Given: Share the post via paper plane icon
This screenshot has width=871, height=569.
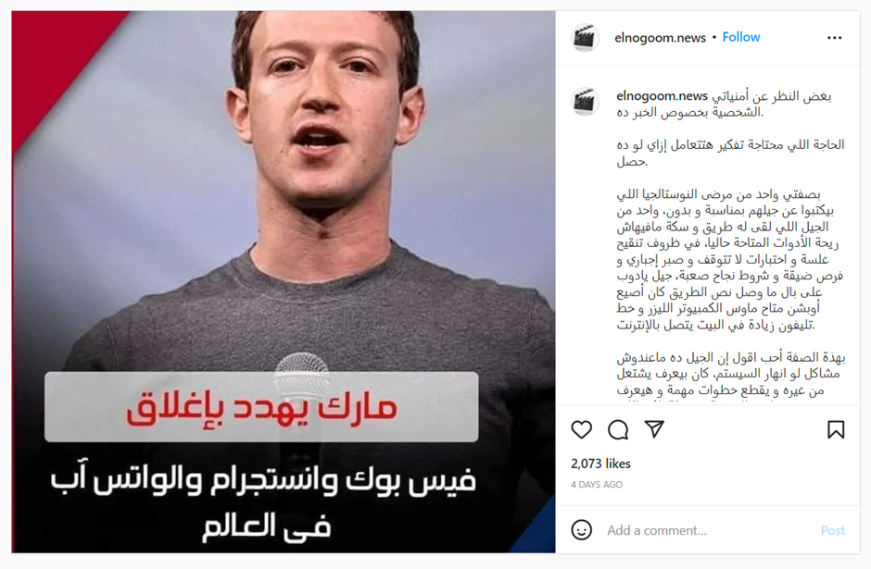Looking at the screenshot, I should (x=654, y=429).
